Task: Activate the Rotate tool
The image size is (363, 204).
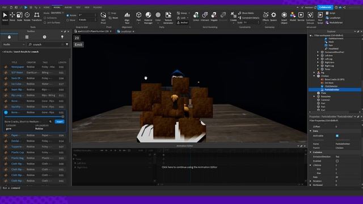Action: (27, 16)
